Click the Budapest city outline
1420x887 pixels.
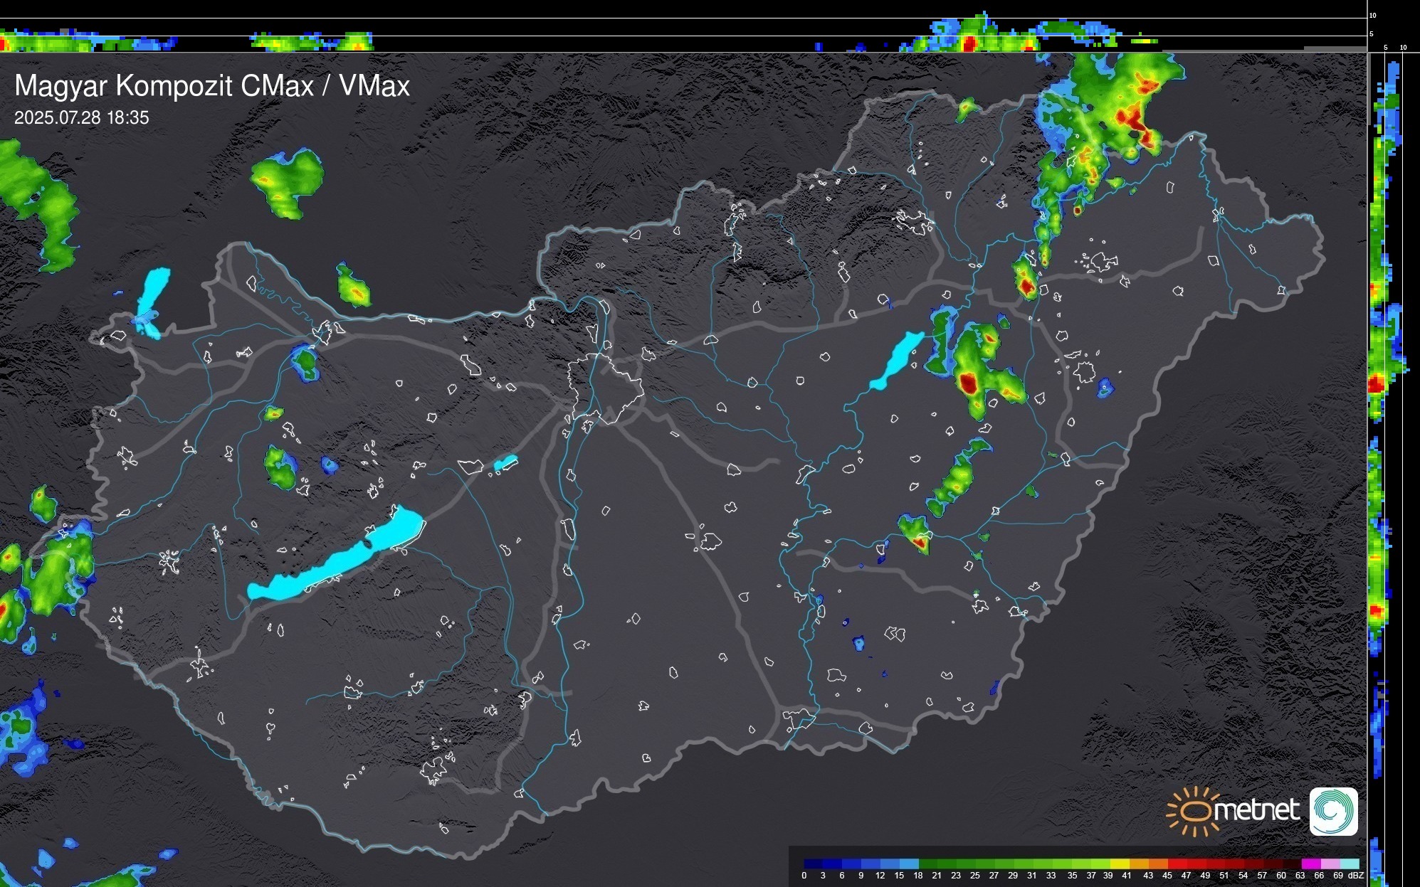(605, 388)
